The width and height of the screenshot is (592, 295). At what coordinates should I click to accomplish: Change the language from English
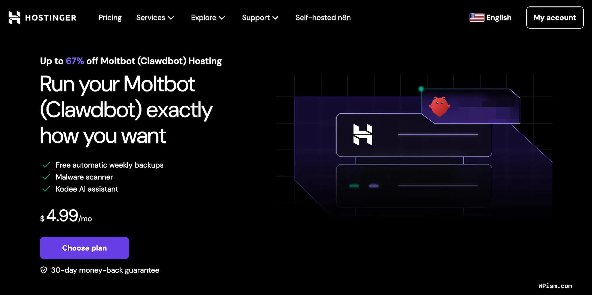(499, 17)
